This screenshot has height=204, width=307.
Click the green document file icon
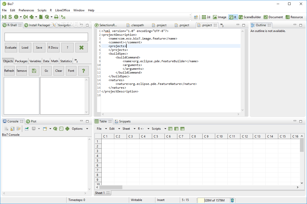point(41,17)
